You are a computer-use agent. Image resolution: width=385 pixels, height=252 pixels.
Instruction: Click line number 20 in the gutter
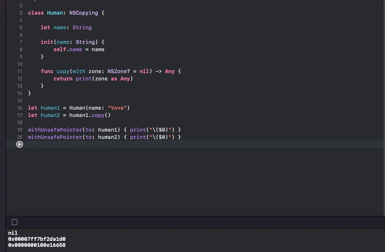tap(20, 137)
